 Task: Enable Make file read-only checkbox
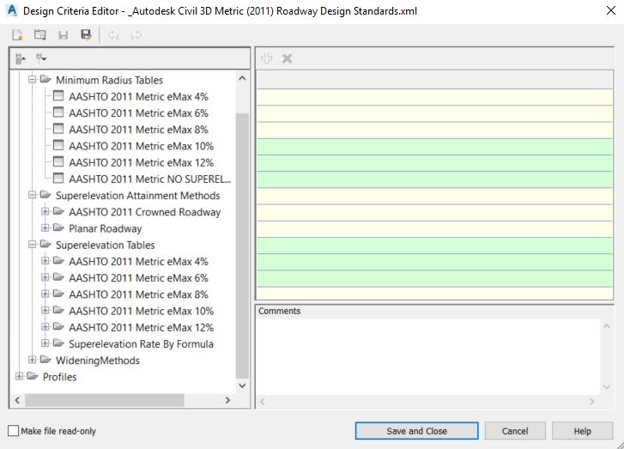[13, 431]
